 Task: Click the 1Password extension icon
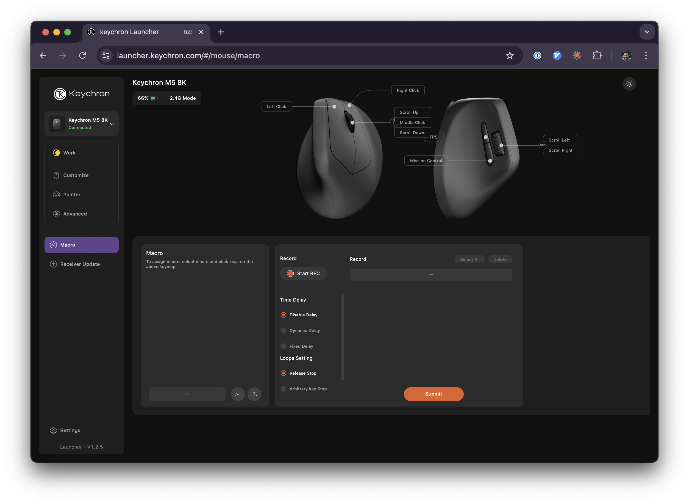[x=537, y=56]
